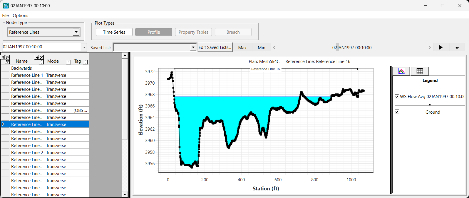The image size is (469, 198).
Task: Open the Saved List dropdown
Action: [193, 47]
